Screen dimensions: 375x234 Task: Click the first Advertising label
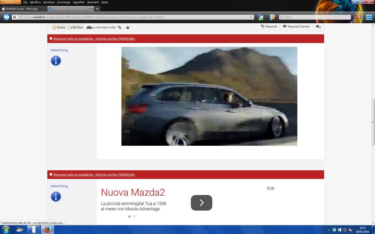(59, 50)
